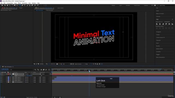Open the viewer magnification ratio dropdown
175x98 pixels.
tap(43, 64)
